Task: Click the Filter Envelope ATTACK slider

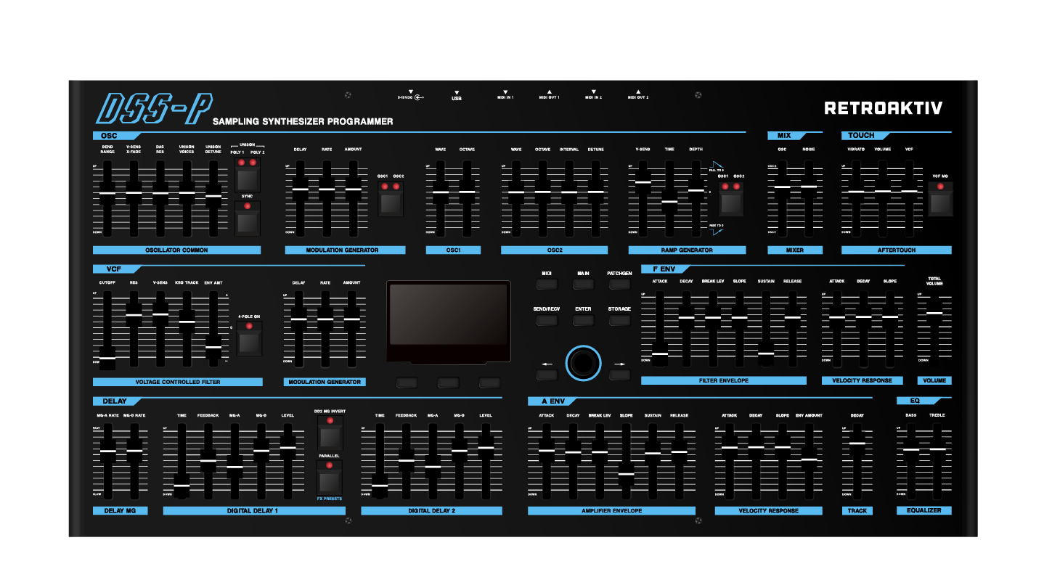Action: [x=659, y=328]
